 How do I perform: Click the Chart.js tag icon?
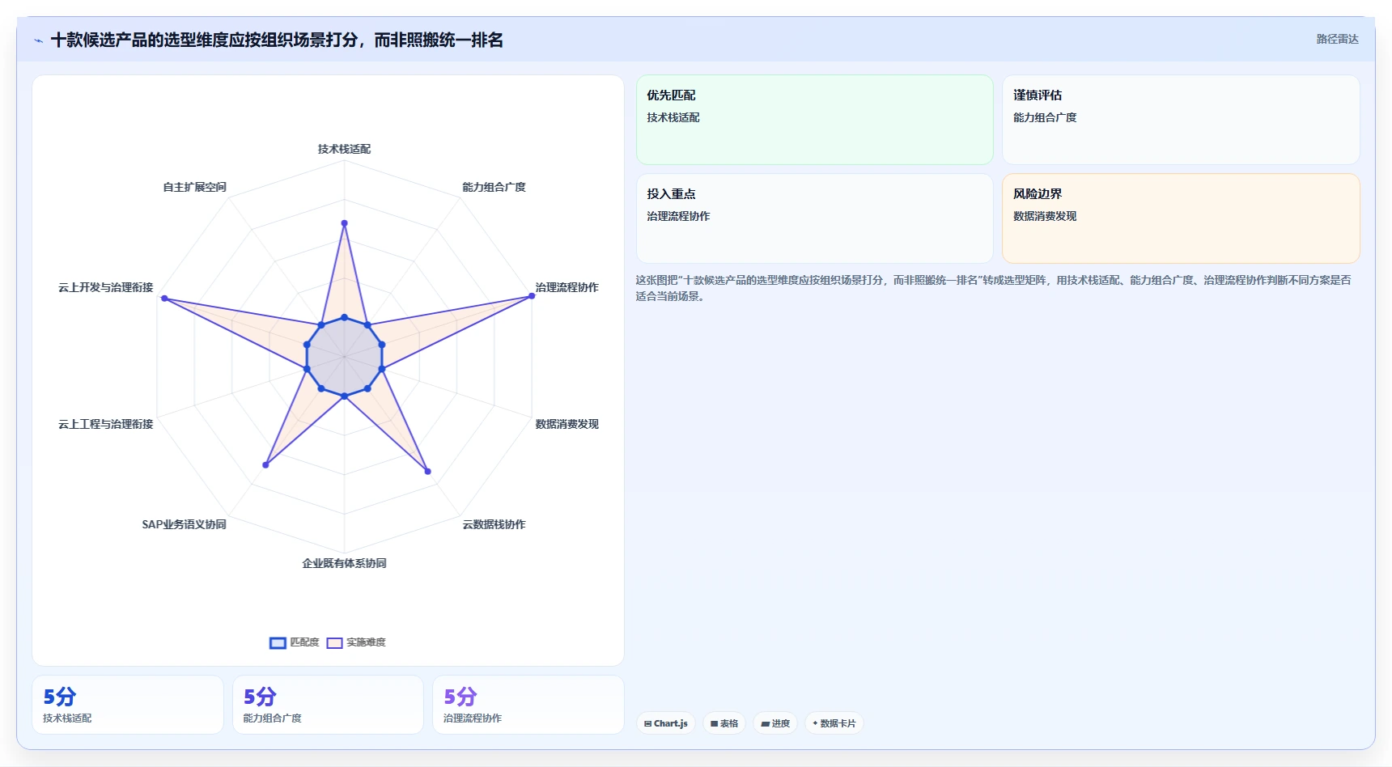pos(647,723)
